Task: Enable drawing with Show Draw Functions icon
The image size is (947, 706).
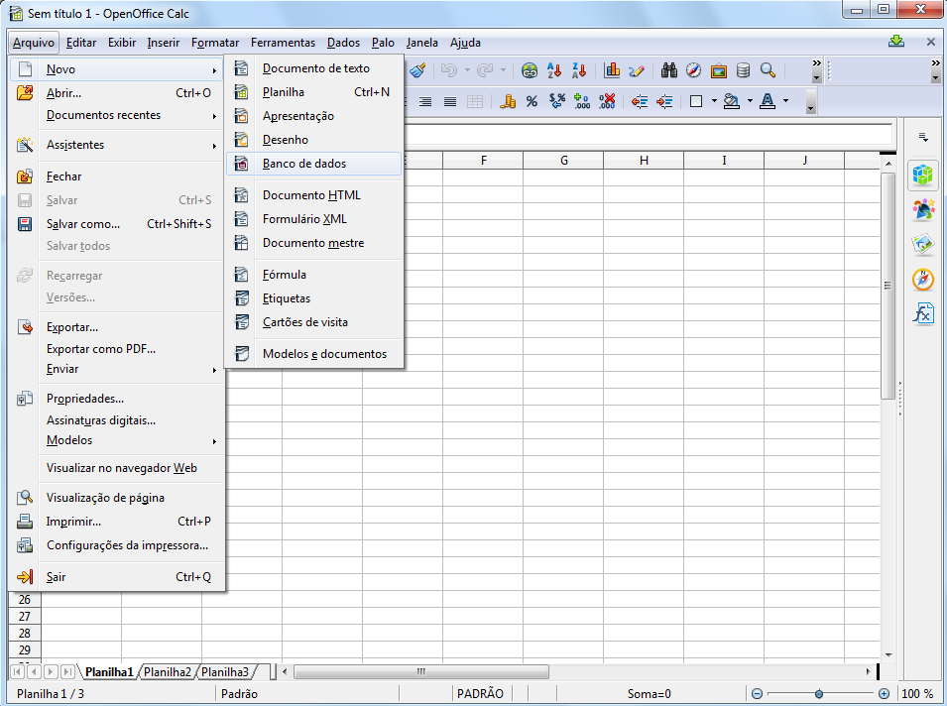Action: click(x=639, y=70)
